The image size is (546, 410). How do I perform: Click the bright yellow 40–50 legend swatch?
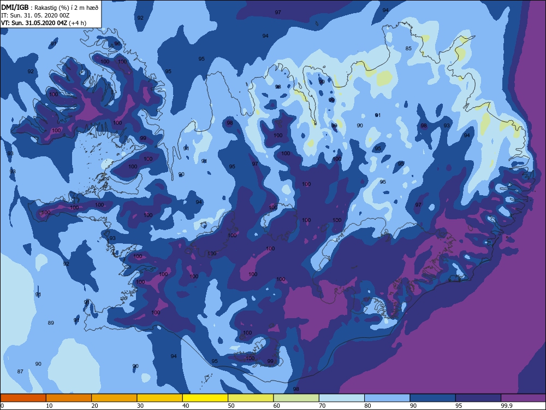[x=205, y=398]
